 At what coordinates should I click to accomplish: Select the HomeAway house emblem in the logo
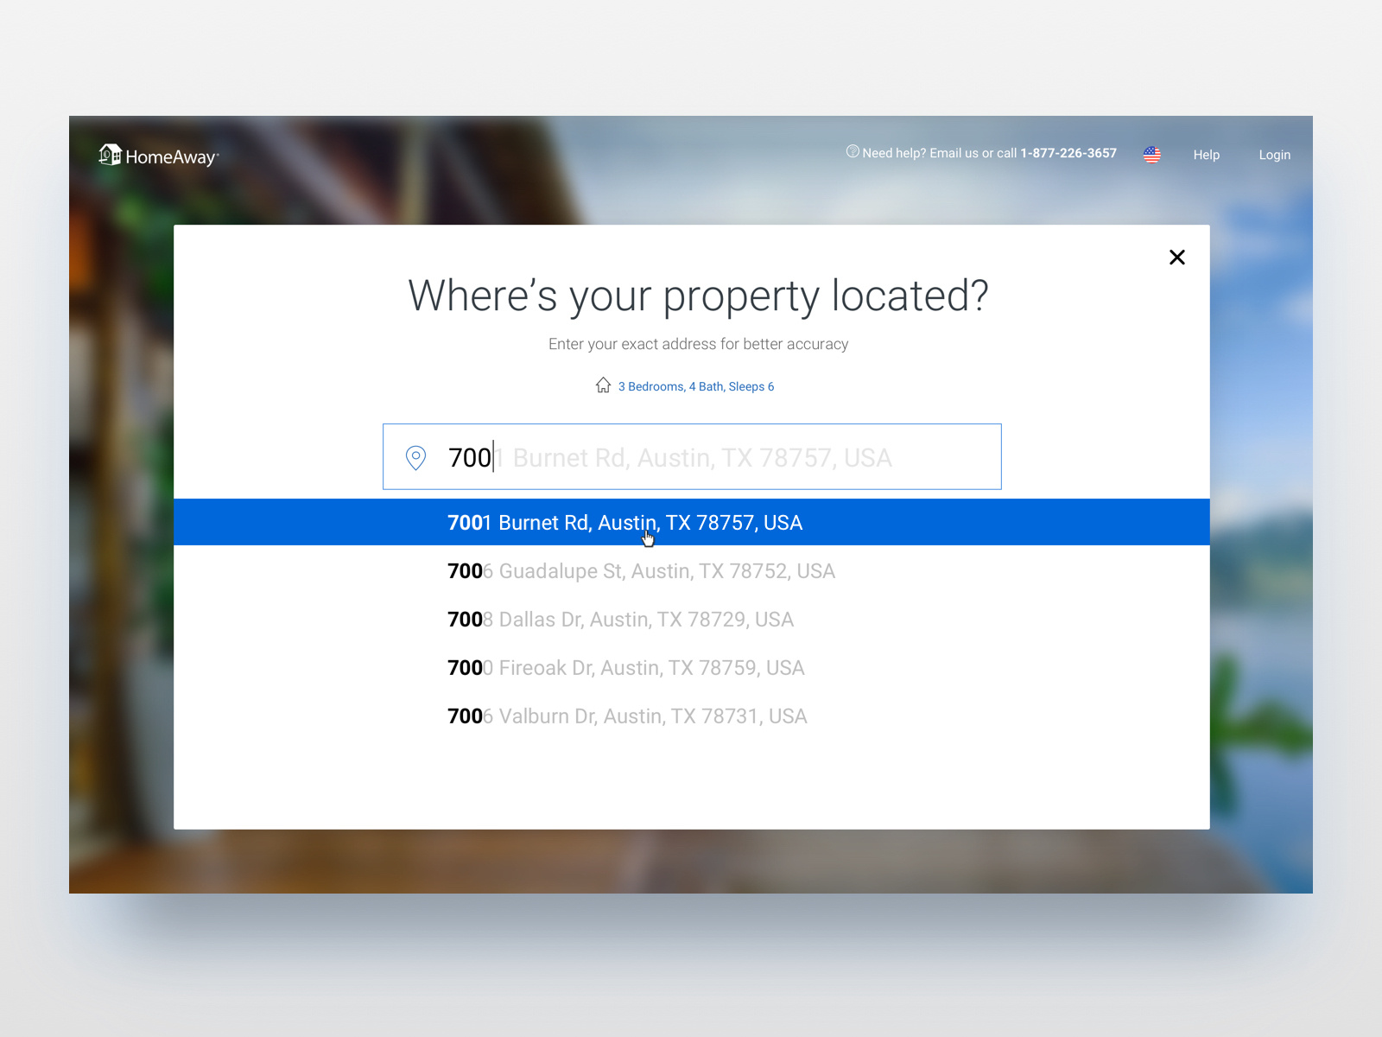(110, 156)
